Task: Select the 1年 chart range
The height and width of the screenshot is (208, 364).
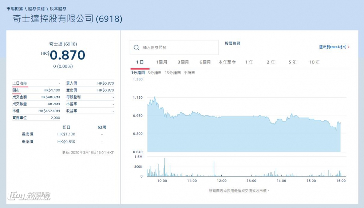Action: tap(249, 62)
